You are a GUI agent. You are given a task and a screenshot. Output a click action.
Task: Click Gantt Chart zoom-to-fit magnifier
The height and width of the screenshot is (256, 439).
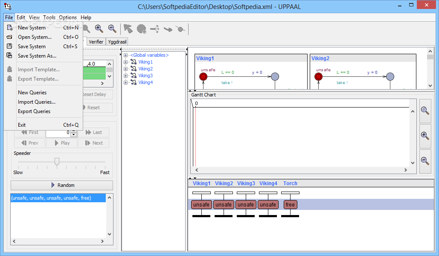coord(425,111)
